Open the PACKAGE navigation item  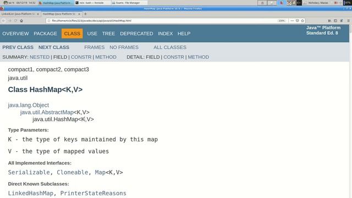pos(45,34)
